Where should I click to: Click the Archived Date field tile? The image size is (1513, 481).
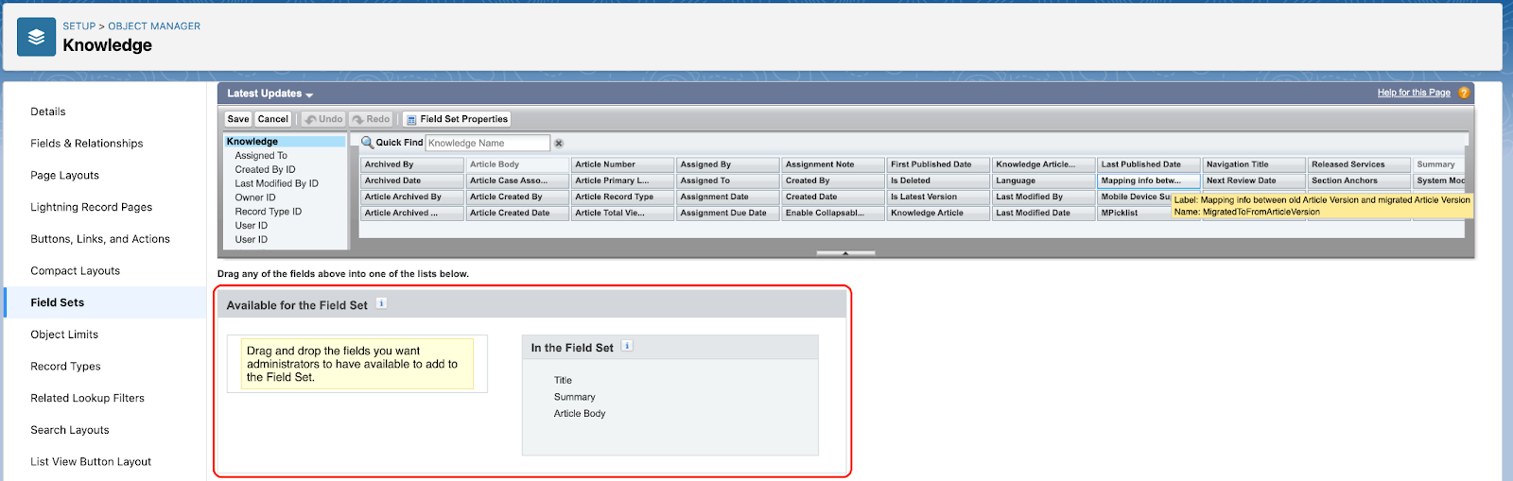(x=412, y=180)
